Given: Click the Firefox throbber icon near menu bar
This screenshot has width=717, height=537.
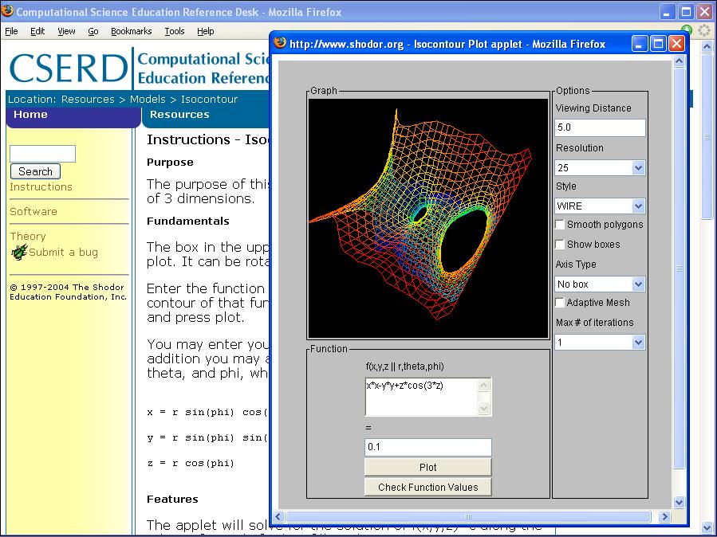Looking at the screenshot, I should coord(704,31).
